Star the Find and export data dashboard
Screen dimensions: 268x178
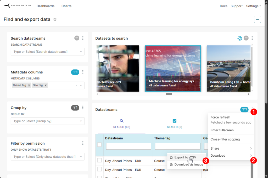click(55, 19)
